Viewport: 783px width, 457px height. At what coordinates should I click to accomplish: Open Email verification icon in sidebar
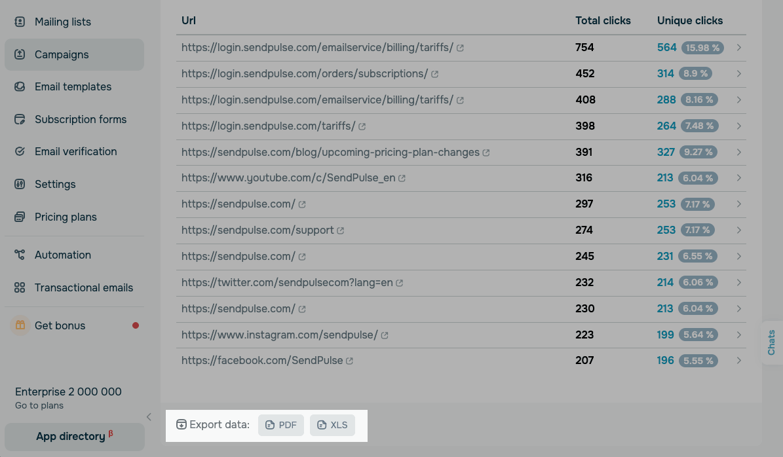click(x=20, y=151)
